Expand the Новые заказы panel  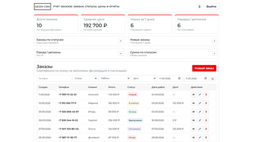(214, 41)
